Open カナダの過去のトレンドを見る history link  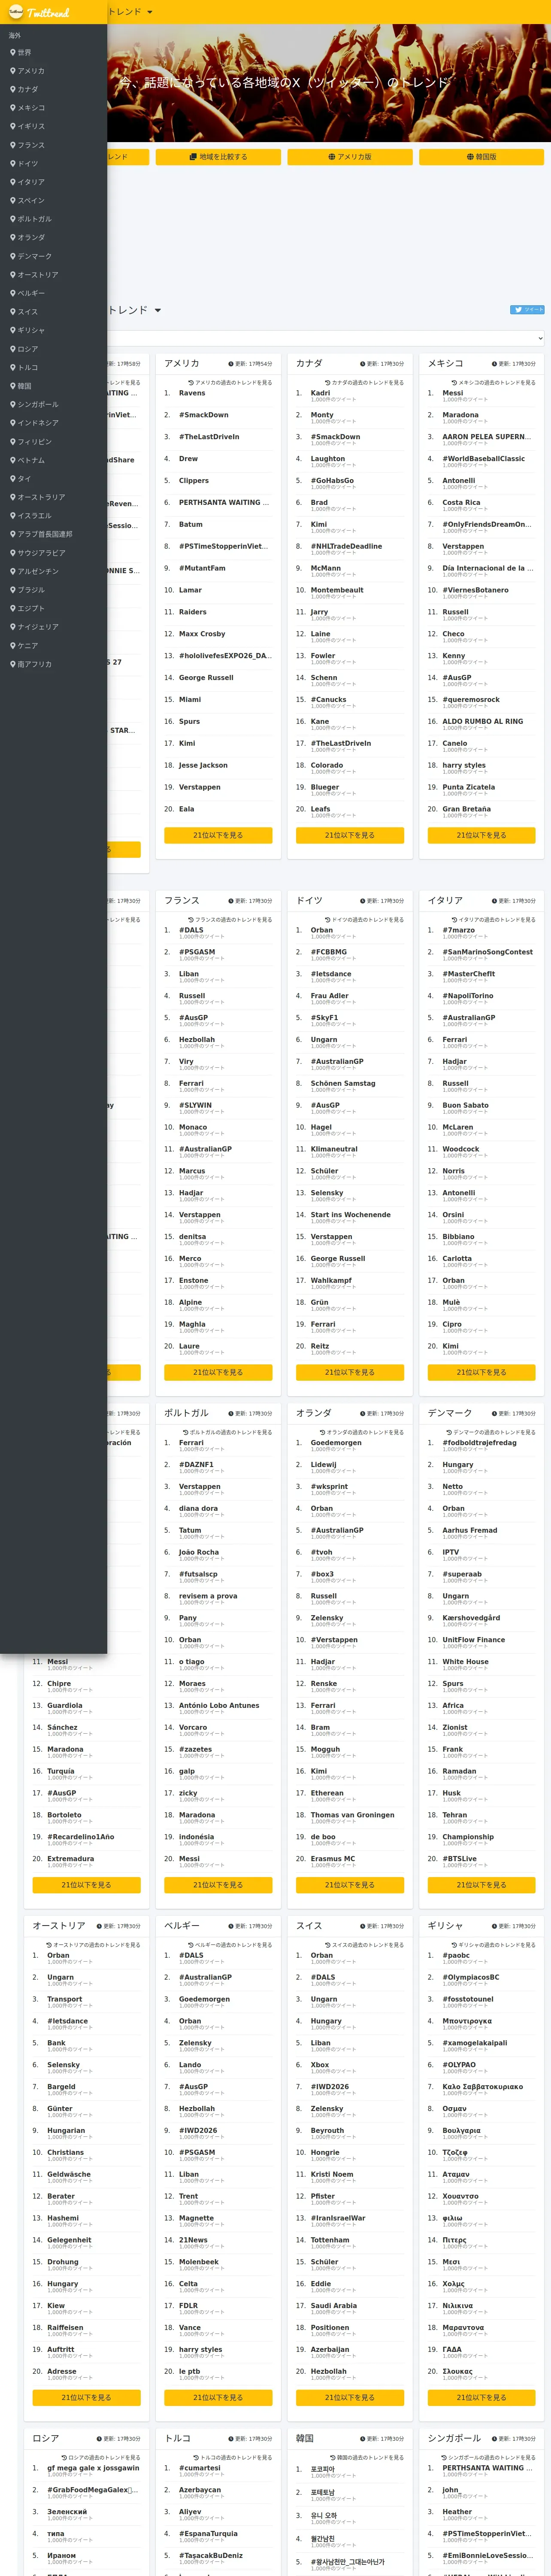364,382
